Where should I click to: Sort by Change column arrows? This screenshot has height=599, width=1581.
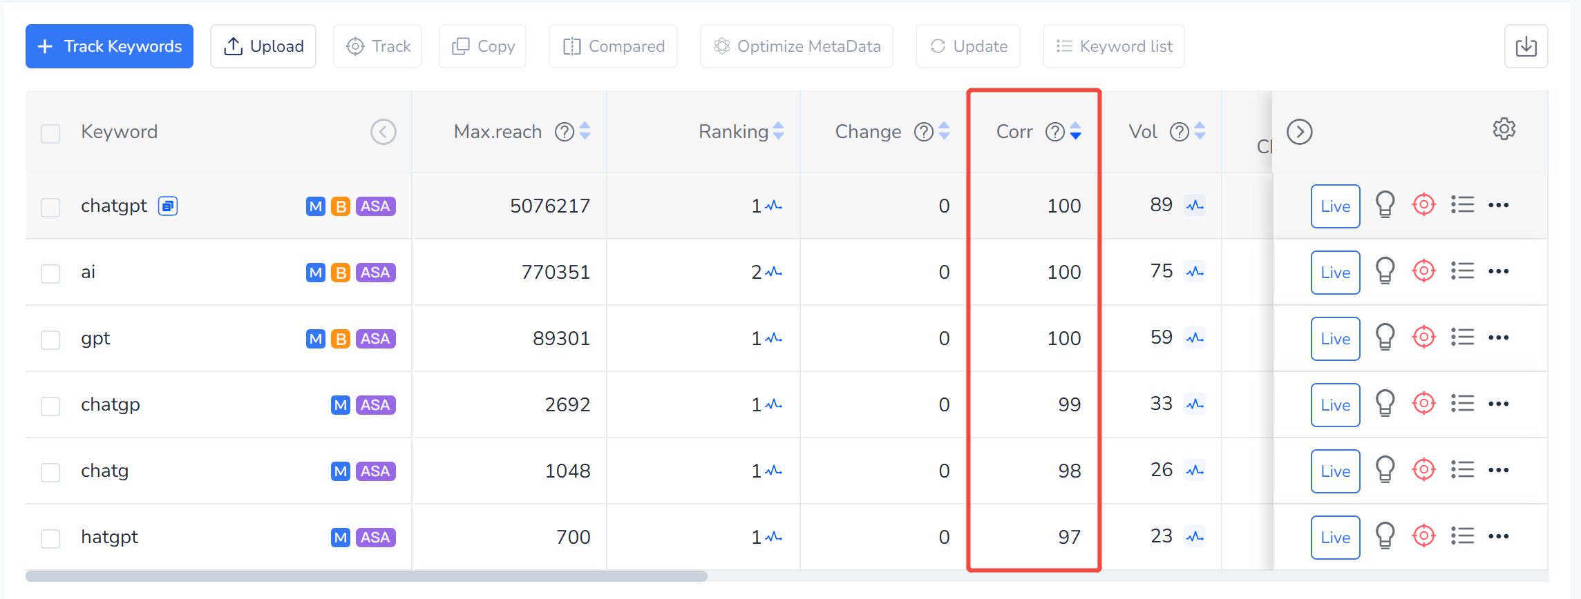click(944, 131)
